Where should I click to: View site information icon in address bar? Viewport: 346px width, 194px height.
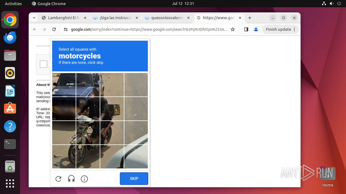coord(65,29)
